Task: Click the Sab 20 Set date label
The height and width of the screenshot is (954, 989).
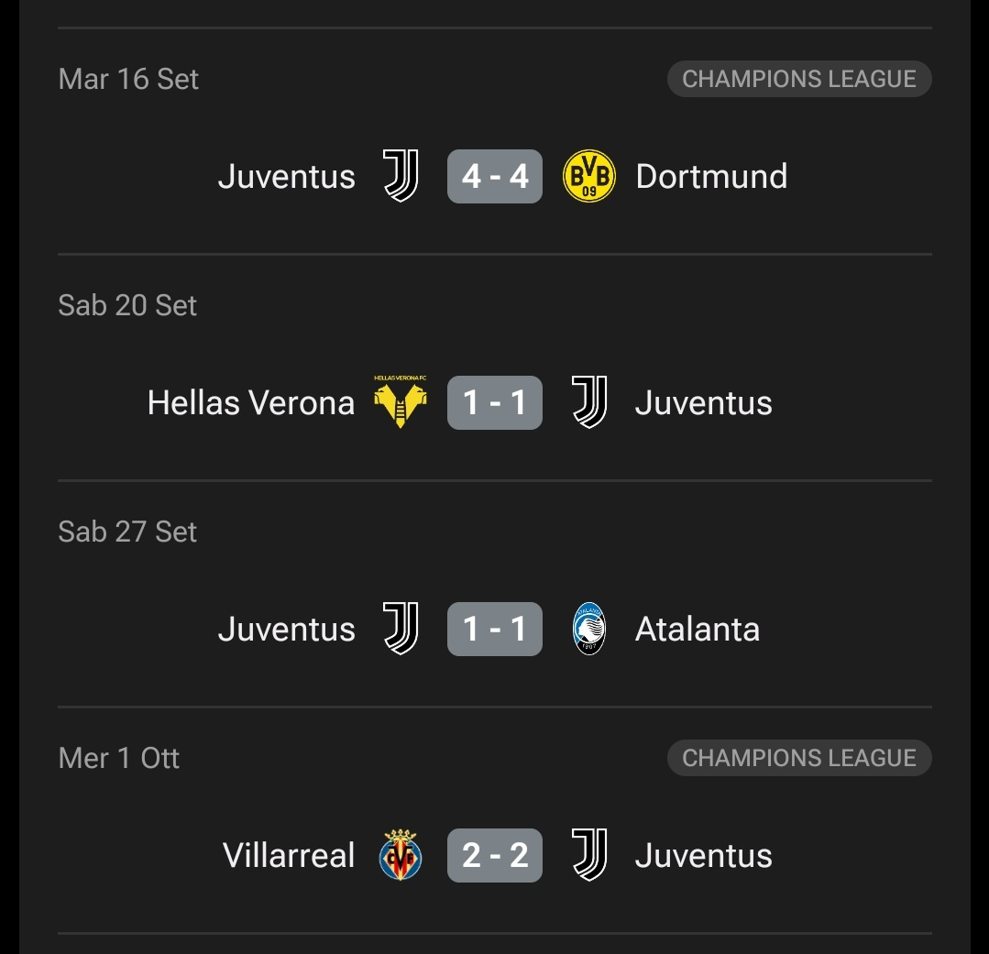Action: (x=127, y=305)
